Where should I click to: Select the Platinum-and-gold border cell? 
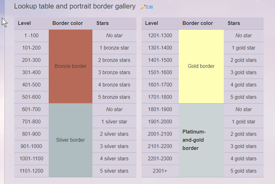(201, 140)
